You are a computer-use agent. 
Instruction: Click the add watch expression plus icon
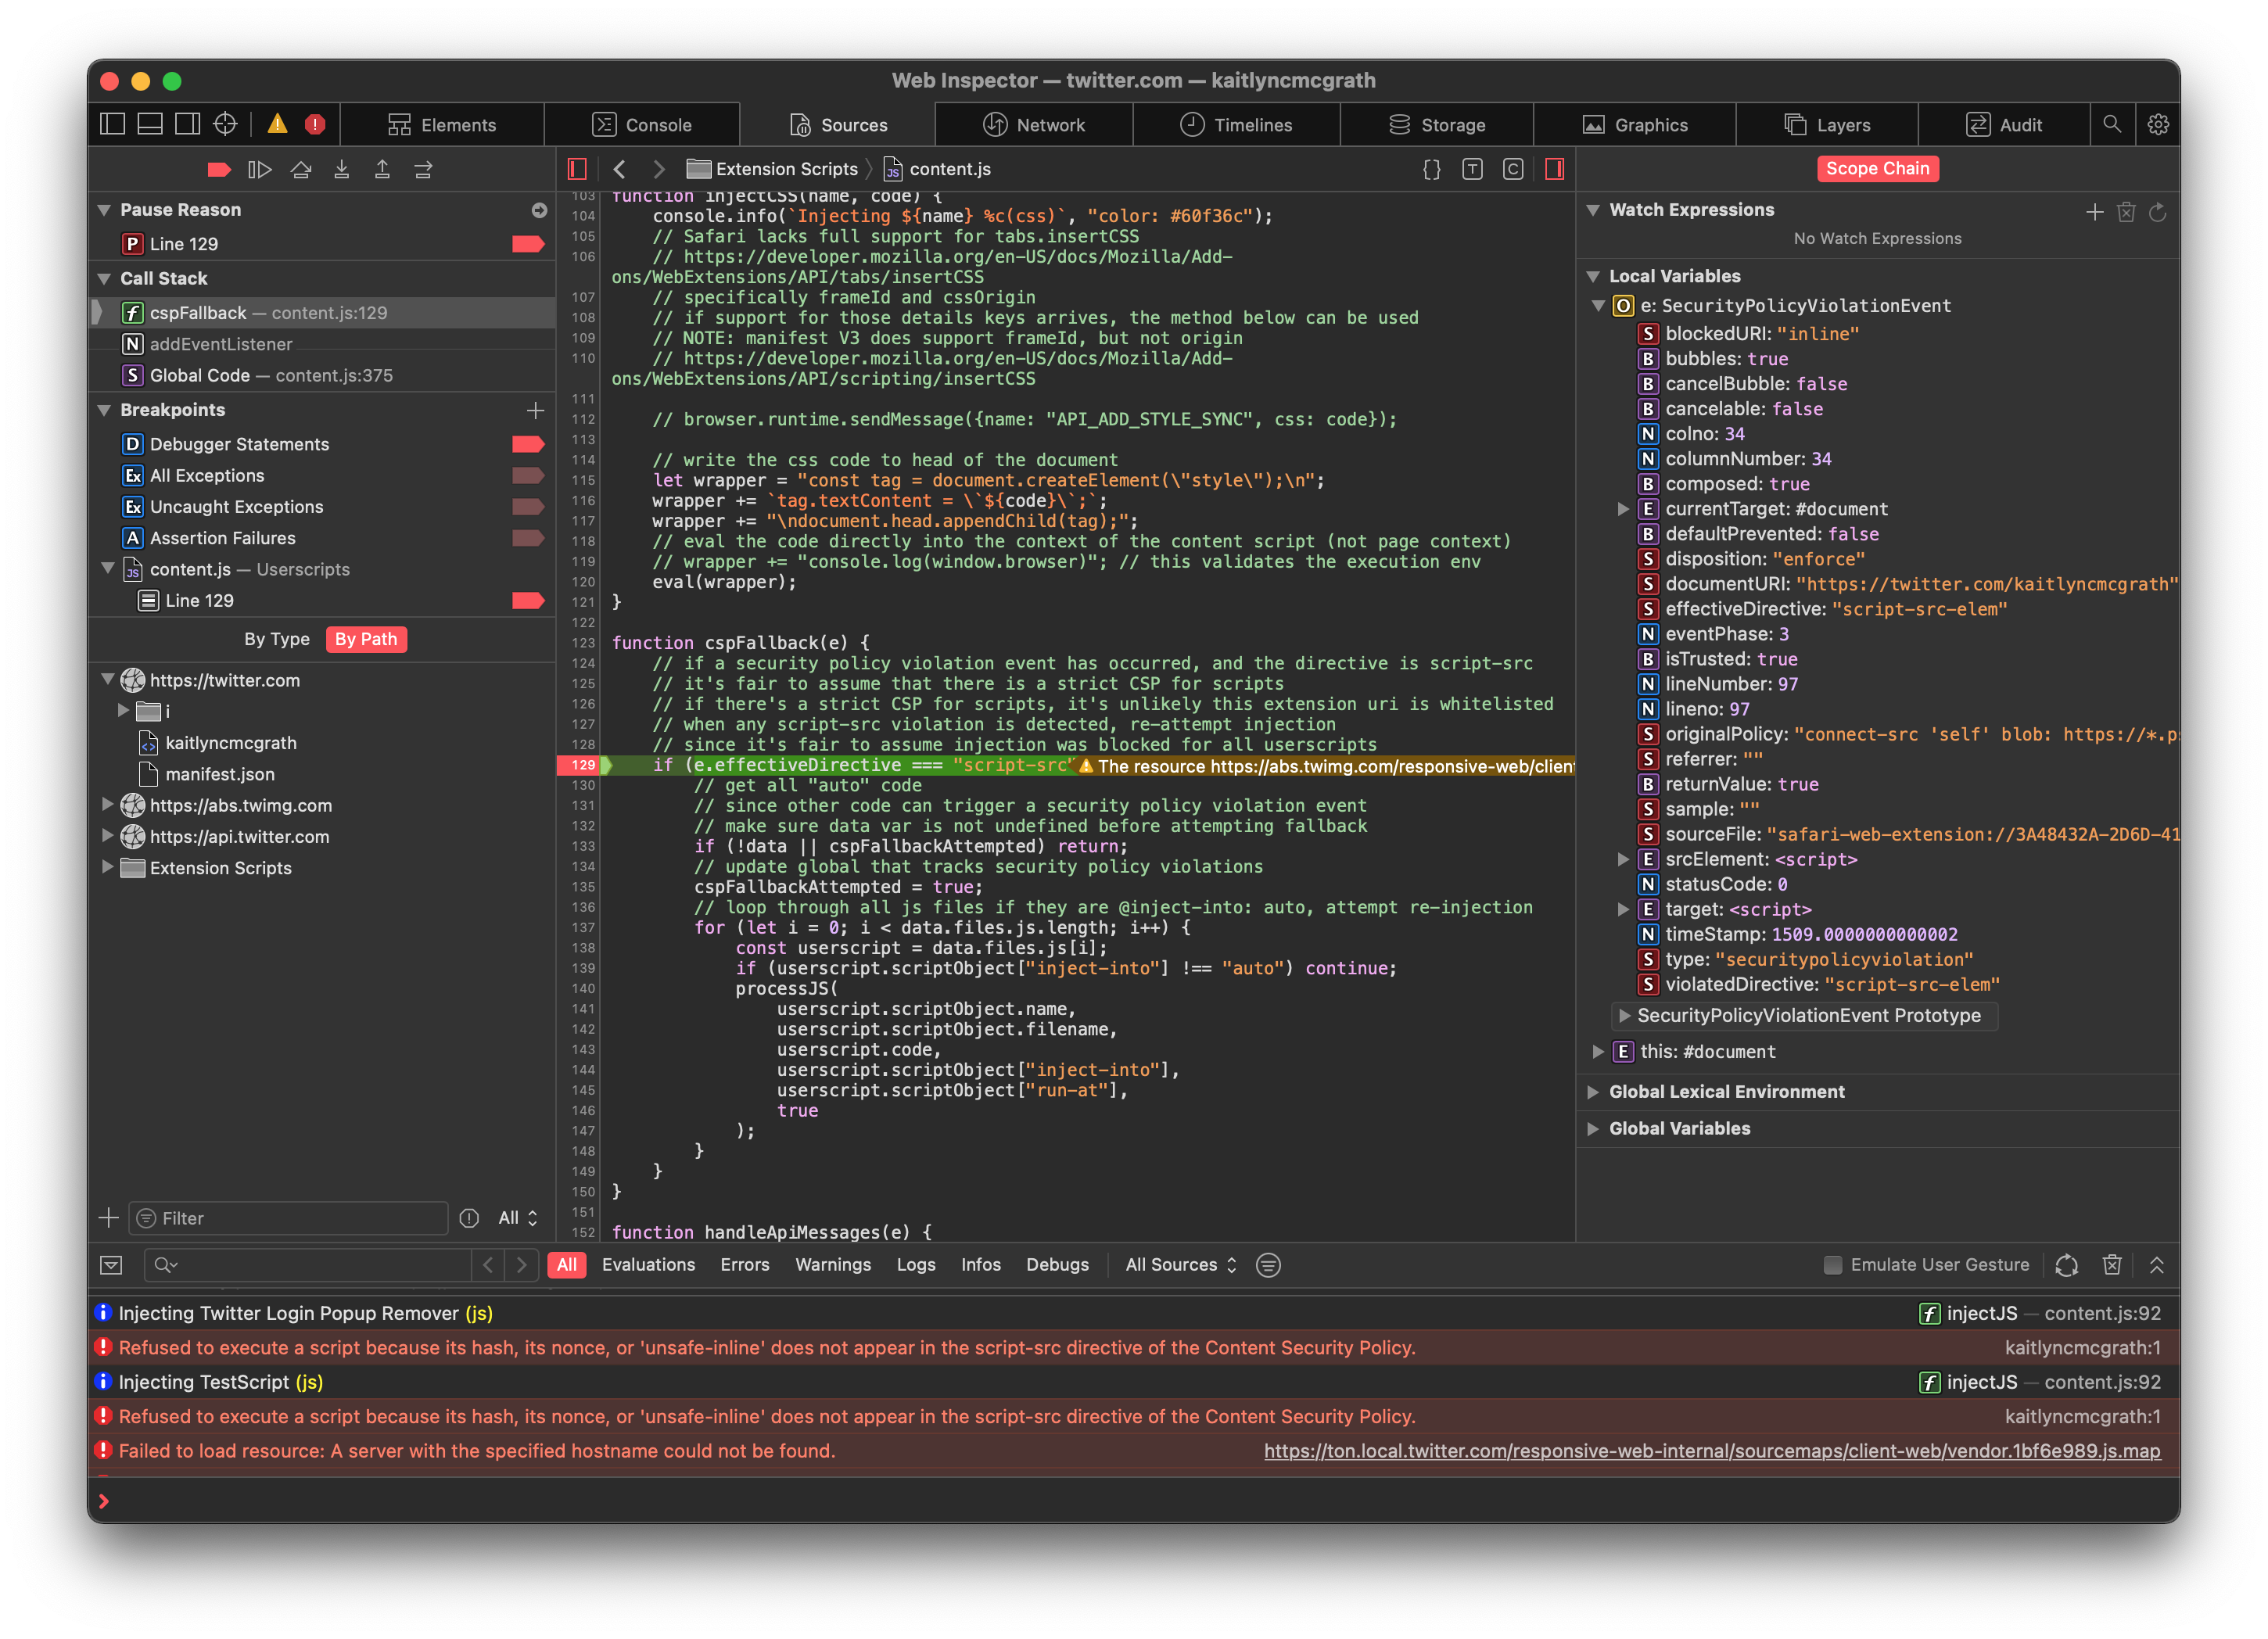pos(2094,212)
